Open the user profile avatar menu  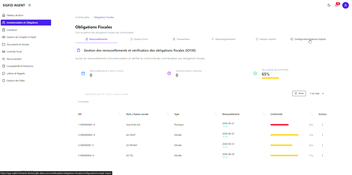[x=345, y=5]
